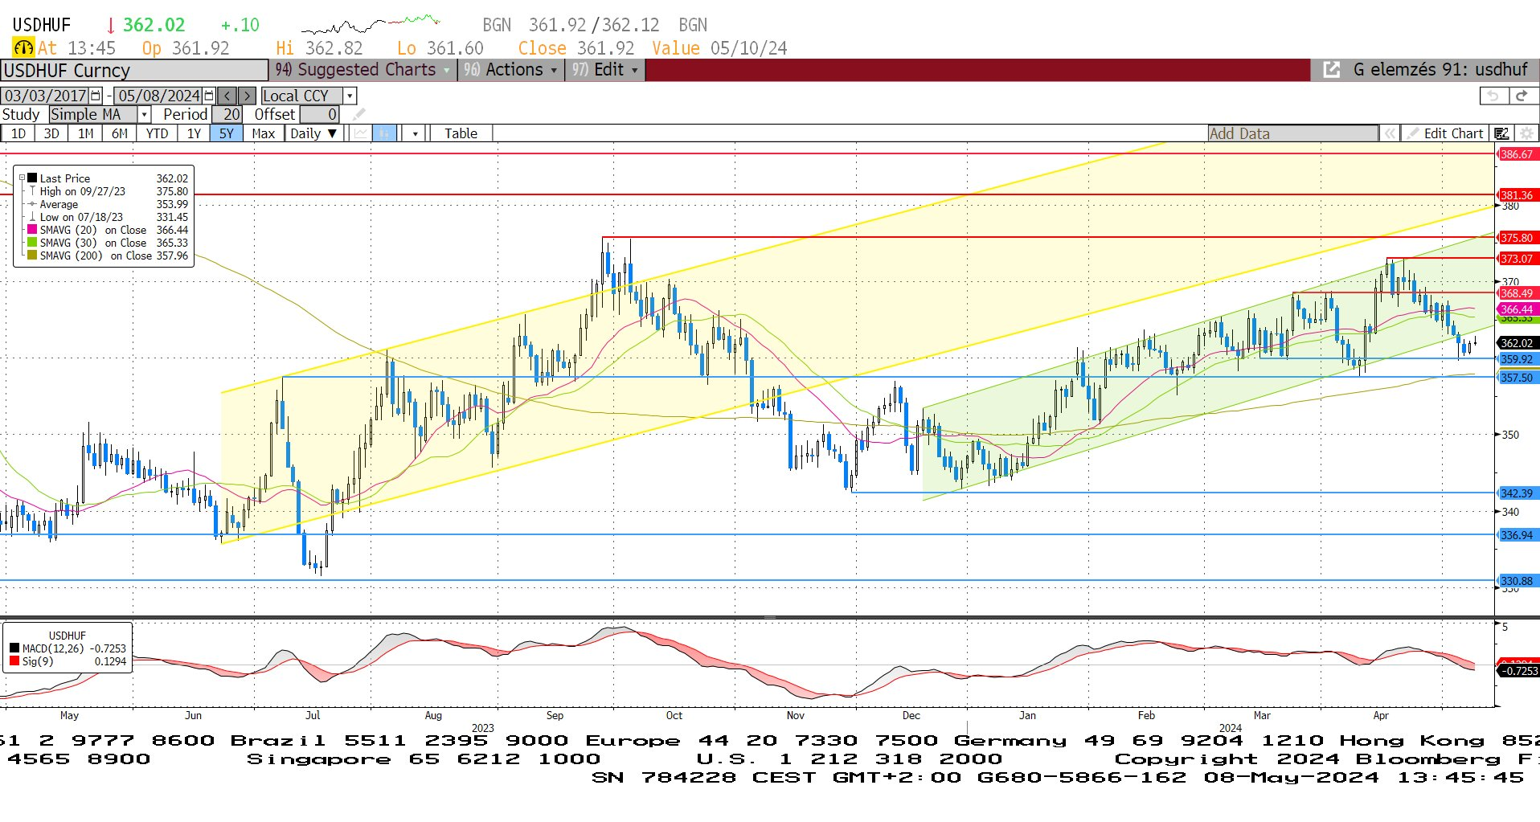Open the start date calendar picker
This screenshot has height=822, width=1540.
pos(96,96)
